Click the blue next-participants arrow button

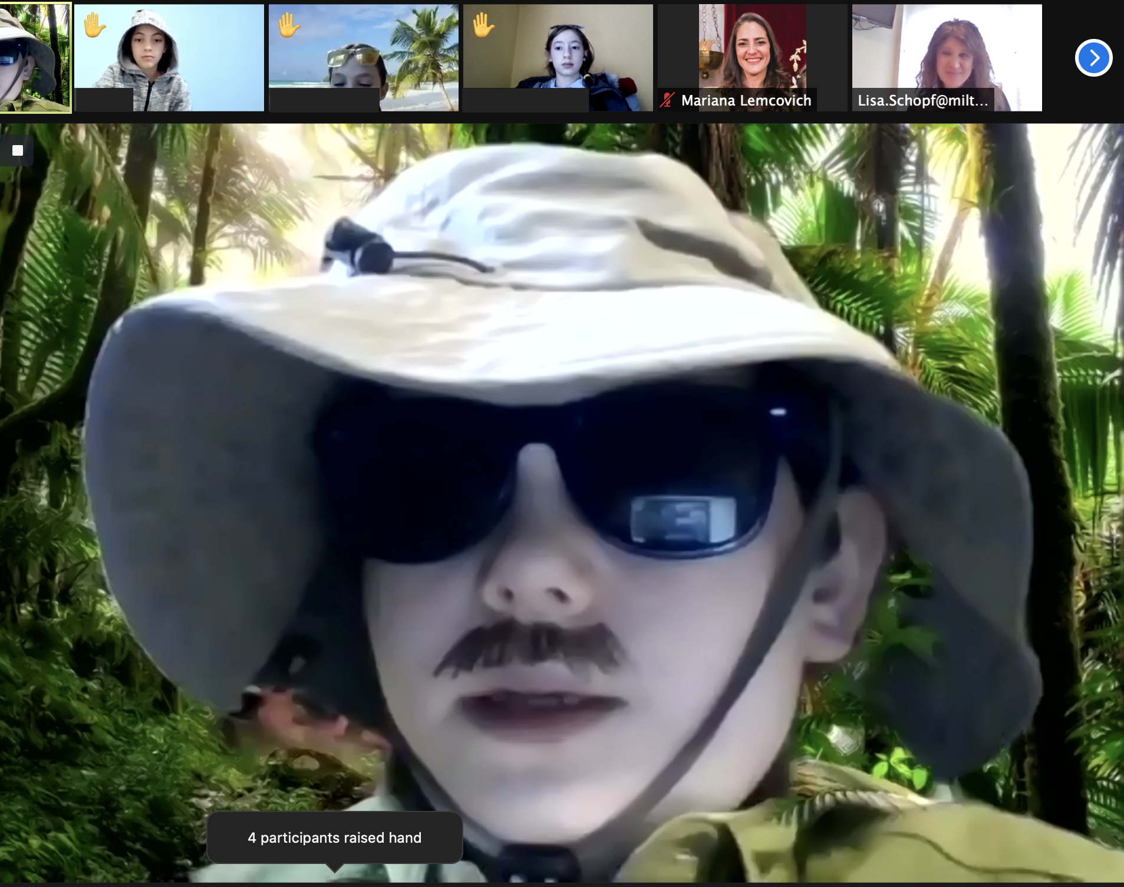[1093, 58]
